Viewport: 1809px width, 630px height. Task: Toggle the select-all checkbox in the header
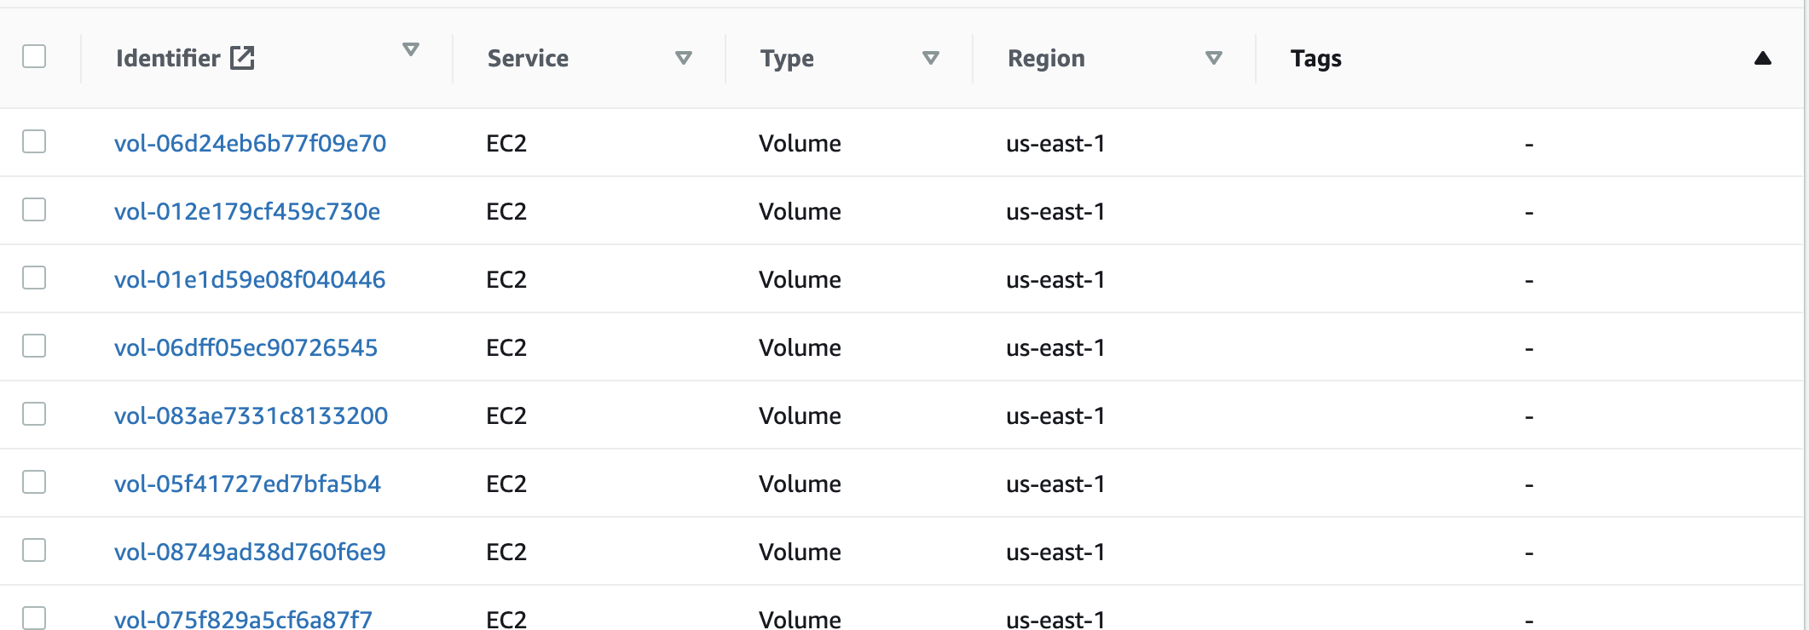point(34,56)
